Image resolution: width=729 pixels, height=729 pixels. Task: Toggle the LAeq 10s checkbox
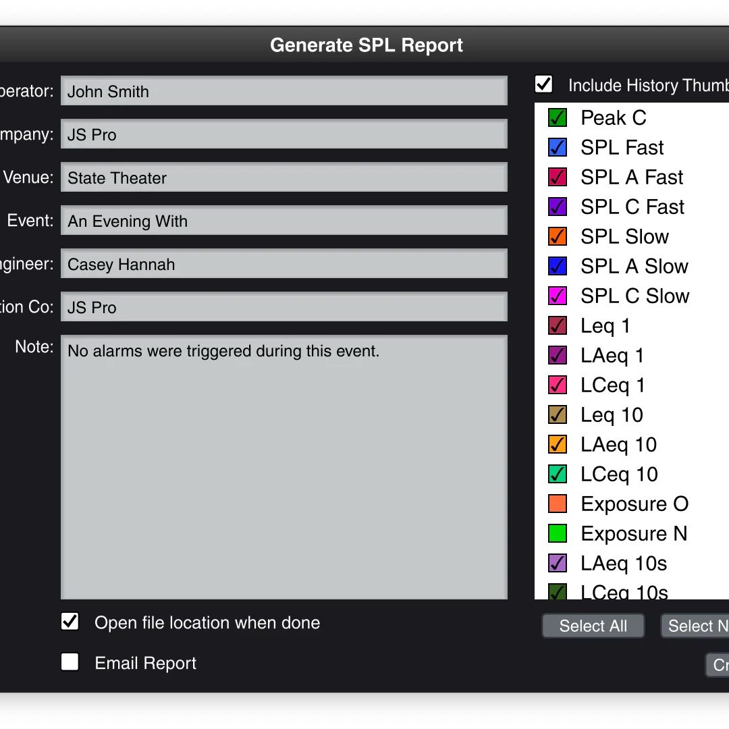(557, 564)
